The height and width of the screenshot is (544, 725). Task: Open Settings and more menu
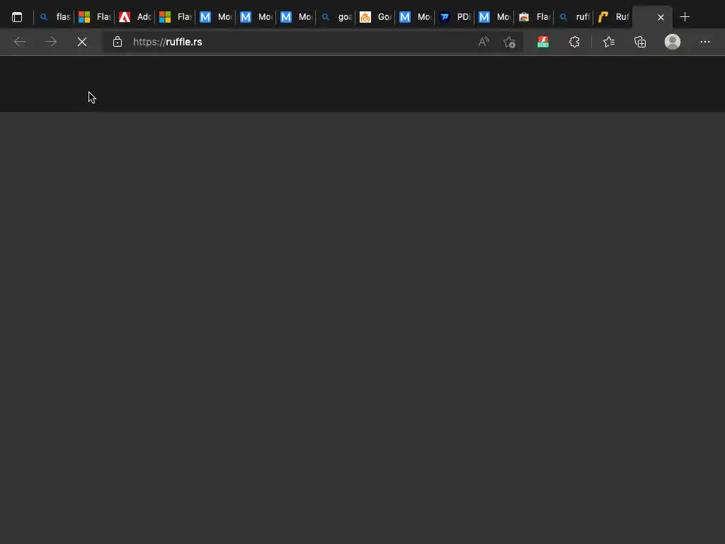point(704,42)
